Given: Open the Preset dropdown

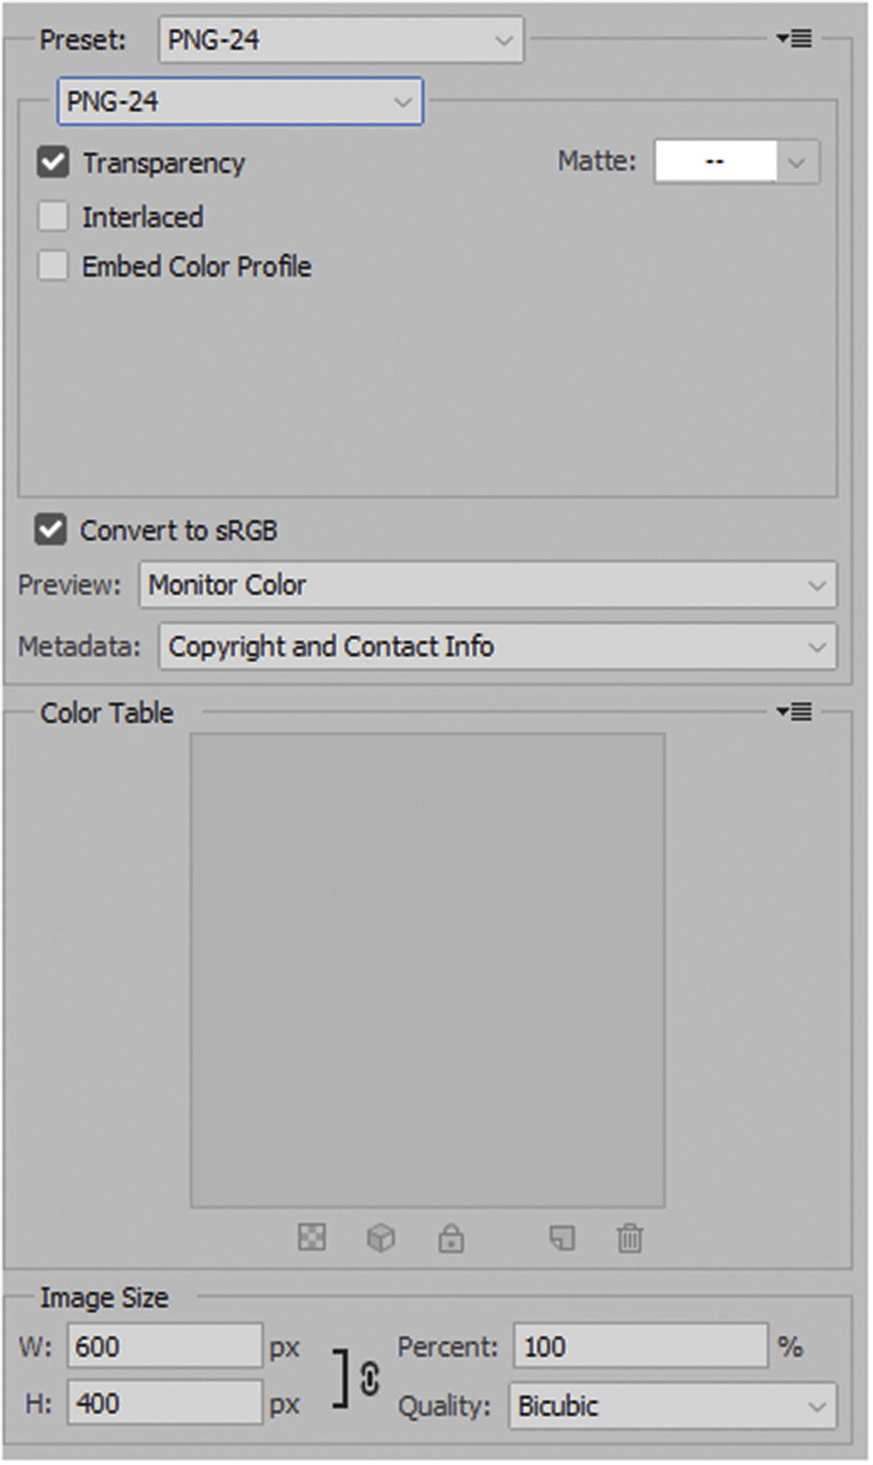Looking at the screenshot, I should pos(340,40).
